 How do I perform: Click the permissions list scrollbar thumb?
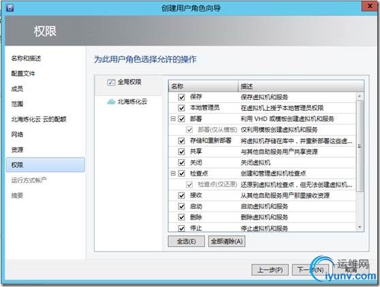(x=360, y=146)
